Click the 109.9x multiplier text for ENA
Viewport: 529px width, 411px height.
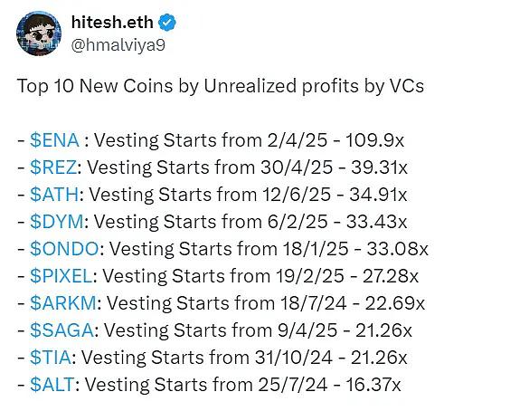point(374,140)
